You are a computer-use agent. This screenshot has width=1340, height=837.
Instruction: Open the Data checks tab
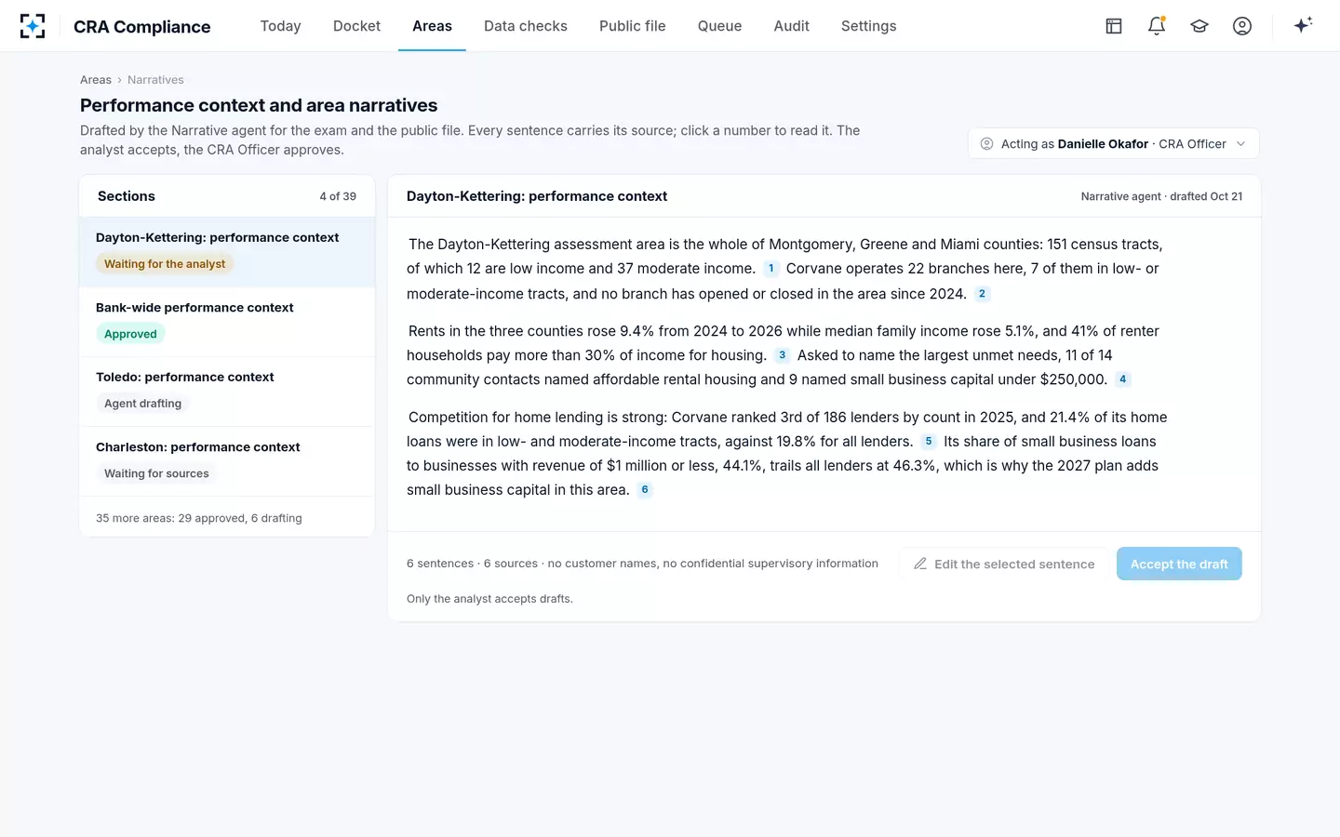(526, 26)
